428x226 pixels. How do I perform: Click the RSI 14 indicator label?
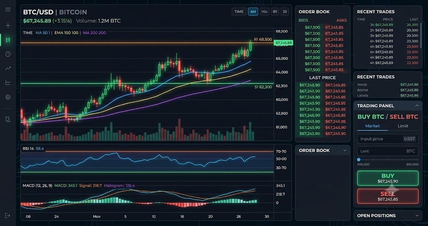click(28, 148)
